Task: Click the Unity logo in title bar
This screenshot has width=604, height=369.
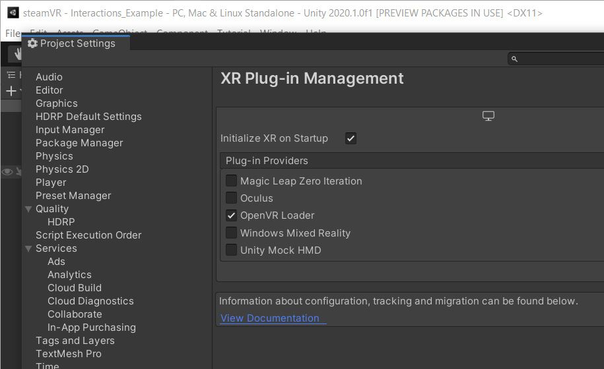Action: (x=13, y=13)
